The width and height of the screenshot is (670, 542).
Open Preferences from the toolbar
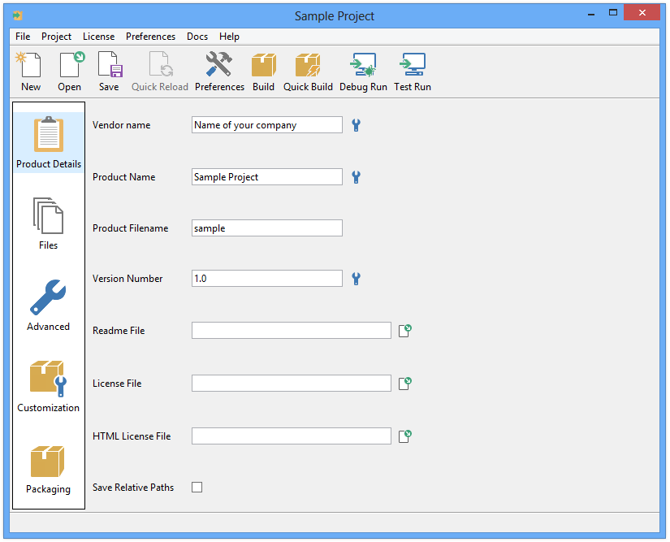pyautogui.click(x=219, y=72)
